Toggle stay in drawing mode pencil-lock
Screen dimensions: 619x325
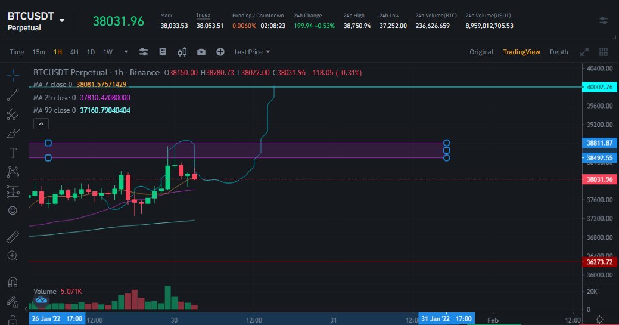(13, 302)
